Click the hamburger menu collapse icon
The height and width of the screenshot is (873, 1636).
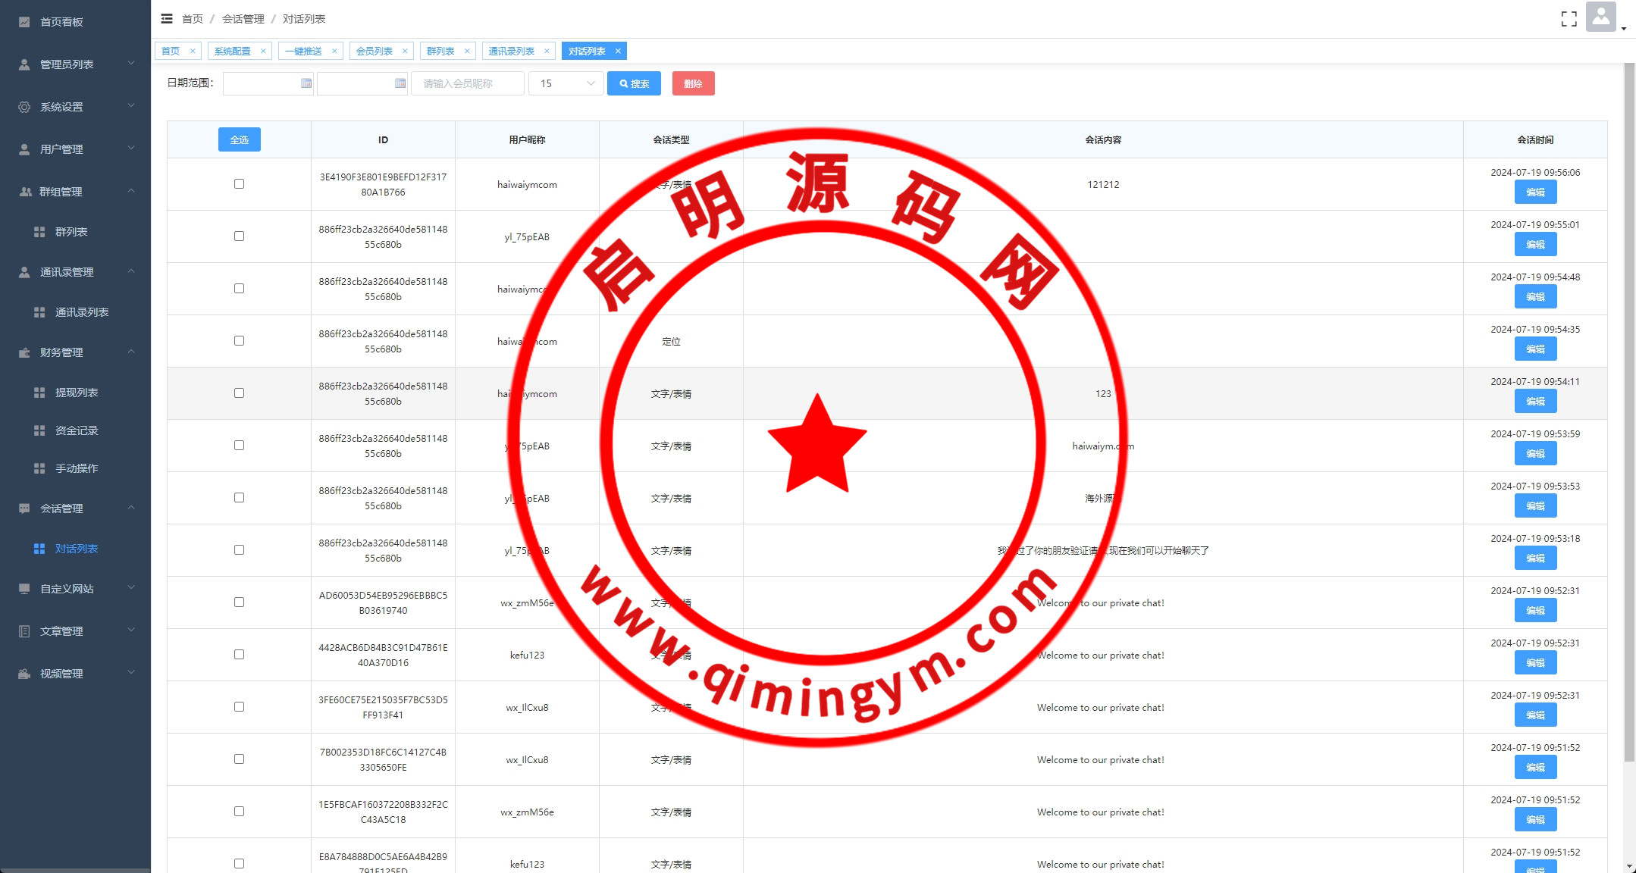click(167, 19)
